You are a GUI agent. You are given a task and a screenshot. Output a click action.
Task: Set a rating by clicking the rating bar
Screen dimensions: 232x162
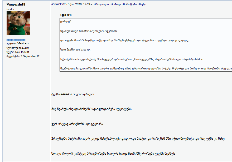pyautogui.click(x=16, y=40)
